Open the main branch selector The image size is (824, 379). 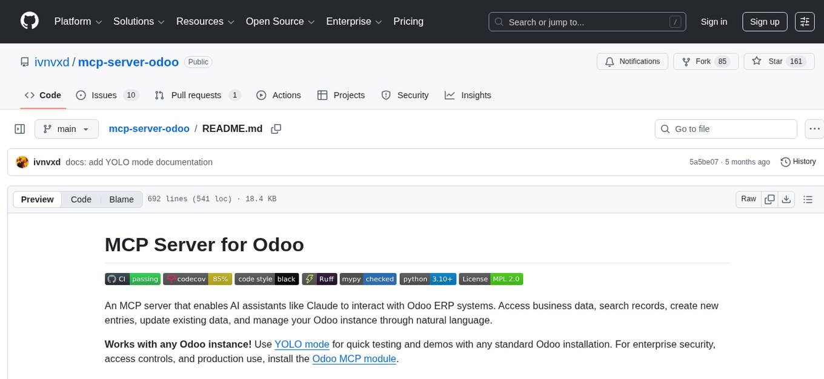(x=66, y=128)
